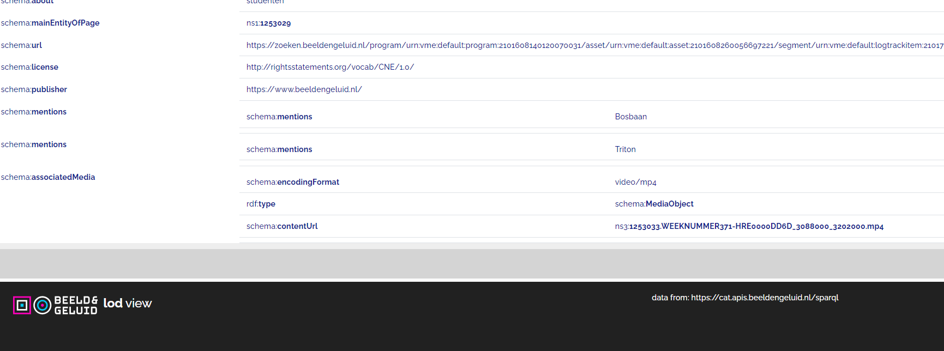This screenshot has height=351, width=944.
Task: Select the Triton value text
Action: (x=626, y=149)
